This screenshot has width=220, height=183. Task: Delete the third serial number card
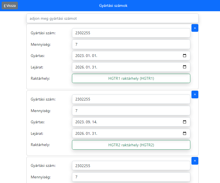tap(195, 161)
